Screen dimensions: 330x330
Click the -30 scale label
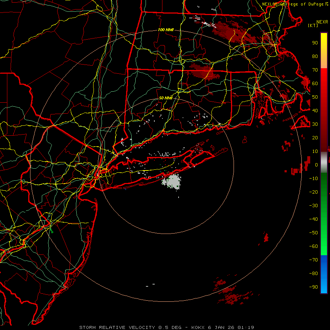click(x=313, y=206)
